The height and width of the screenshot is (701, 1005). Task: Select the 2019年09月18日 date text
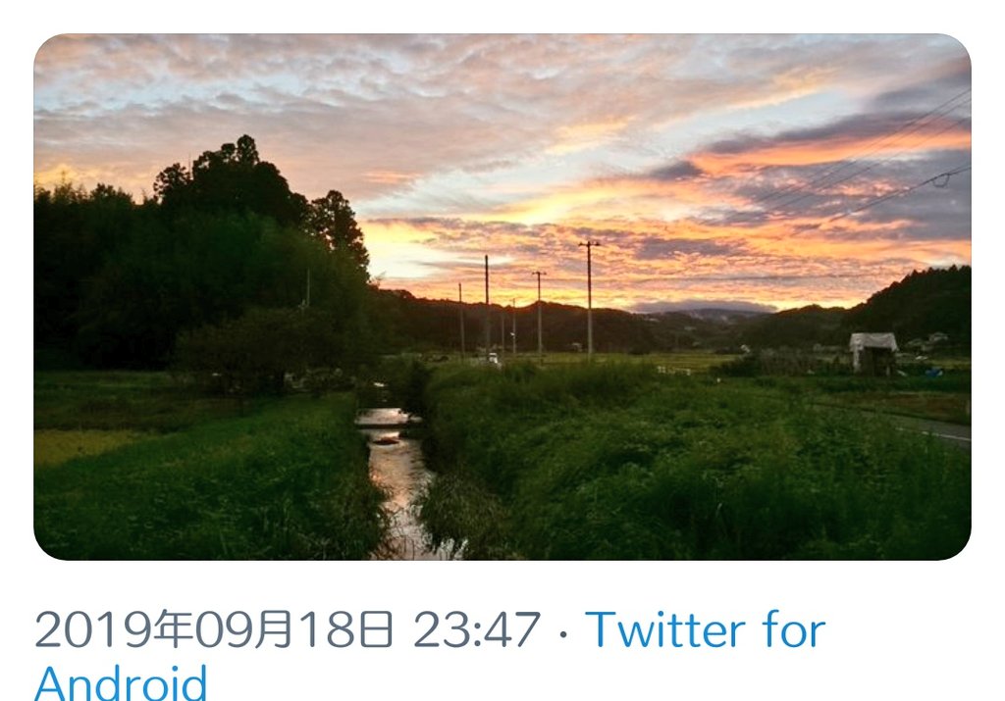(213, 629)
